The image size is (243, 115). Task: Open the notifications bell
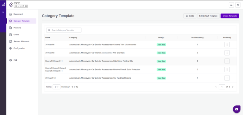coord(231,5)
